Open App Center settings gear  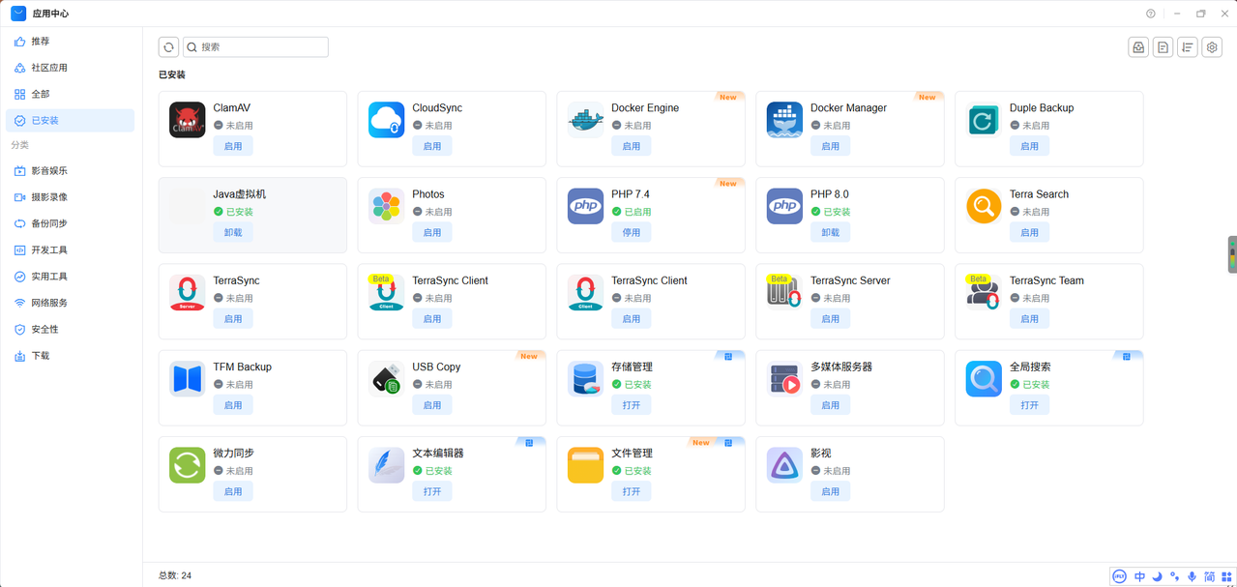[1212, 47]
